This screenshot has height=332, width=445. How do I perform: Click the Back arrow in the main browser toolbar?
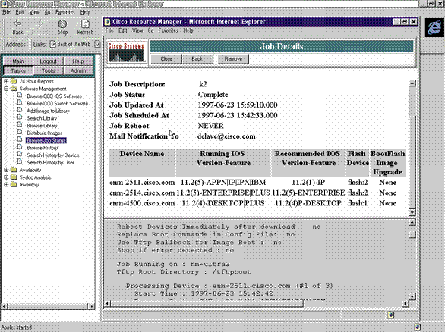[x=17, y=23]
